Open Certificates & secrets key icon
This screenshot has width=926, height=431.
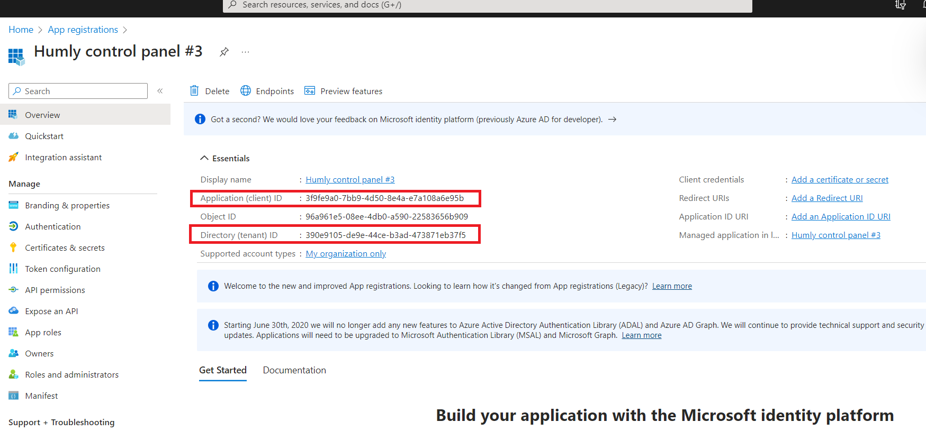coord(14,247)
